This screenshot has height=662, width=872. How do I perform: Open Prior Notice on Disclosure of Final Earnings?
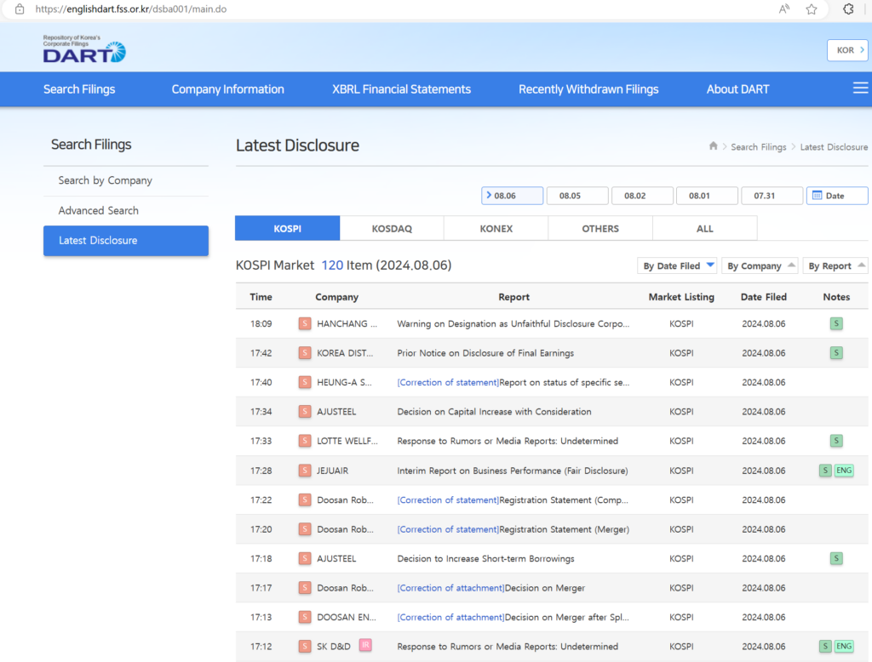coord(485,353)
